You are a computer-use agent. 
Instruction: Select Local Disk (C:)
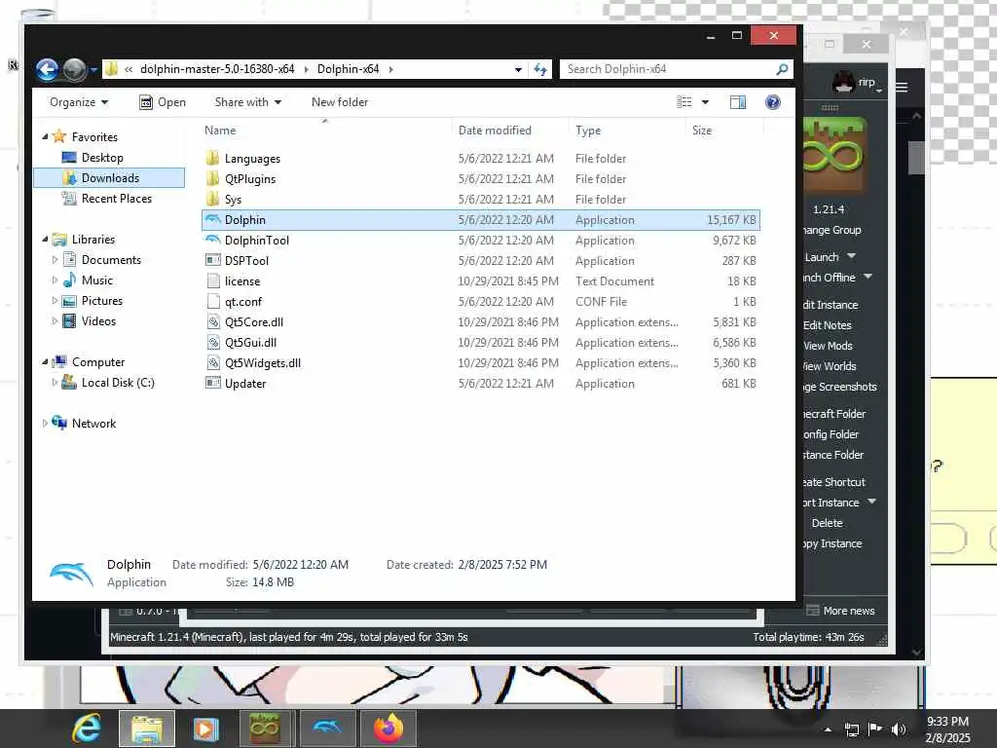118,382
